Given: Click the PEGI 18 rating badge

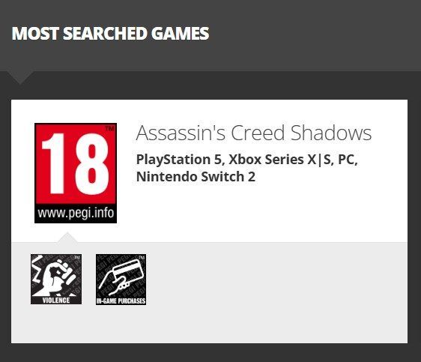Looking at the screenshot, I should tap(76, 173).
